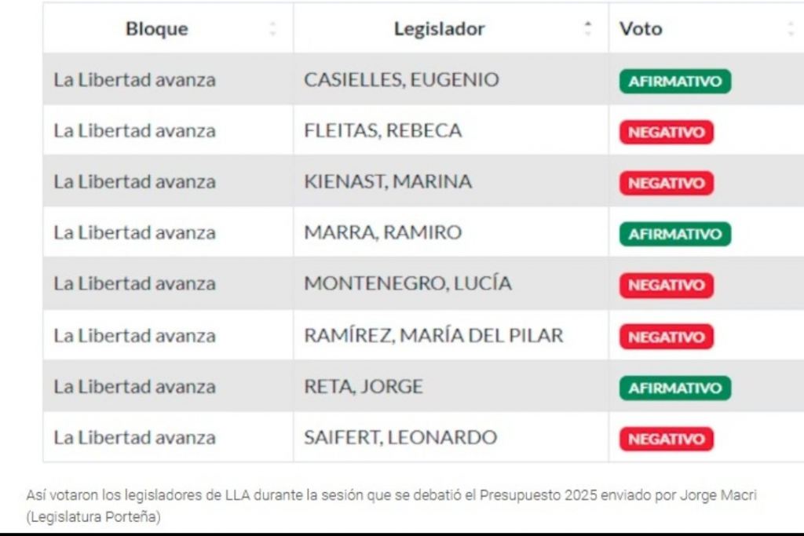This screenshot has width=804, height=536.
Task: Click NEGATIVO badge for Saifert, Leonardo
Action: click(x=666, y=439)
